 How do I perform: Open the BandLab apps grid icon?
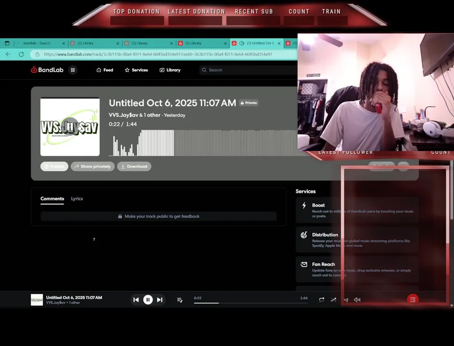[x=73, y=70]
